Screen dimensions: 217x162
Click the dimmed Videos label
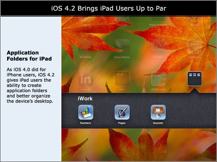[85, 25]
